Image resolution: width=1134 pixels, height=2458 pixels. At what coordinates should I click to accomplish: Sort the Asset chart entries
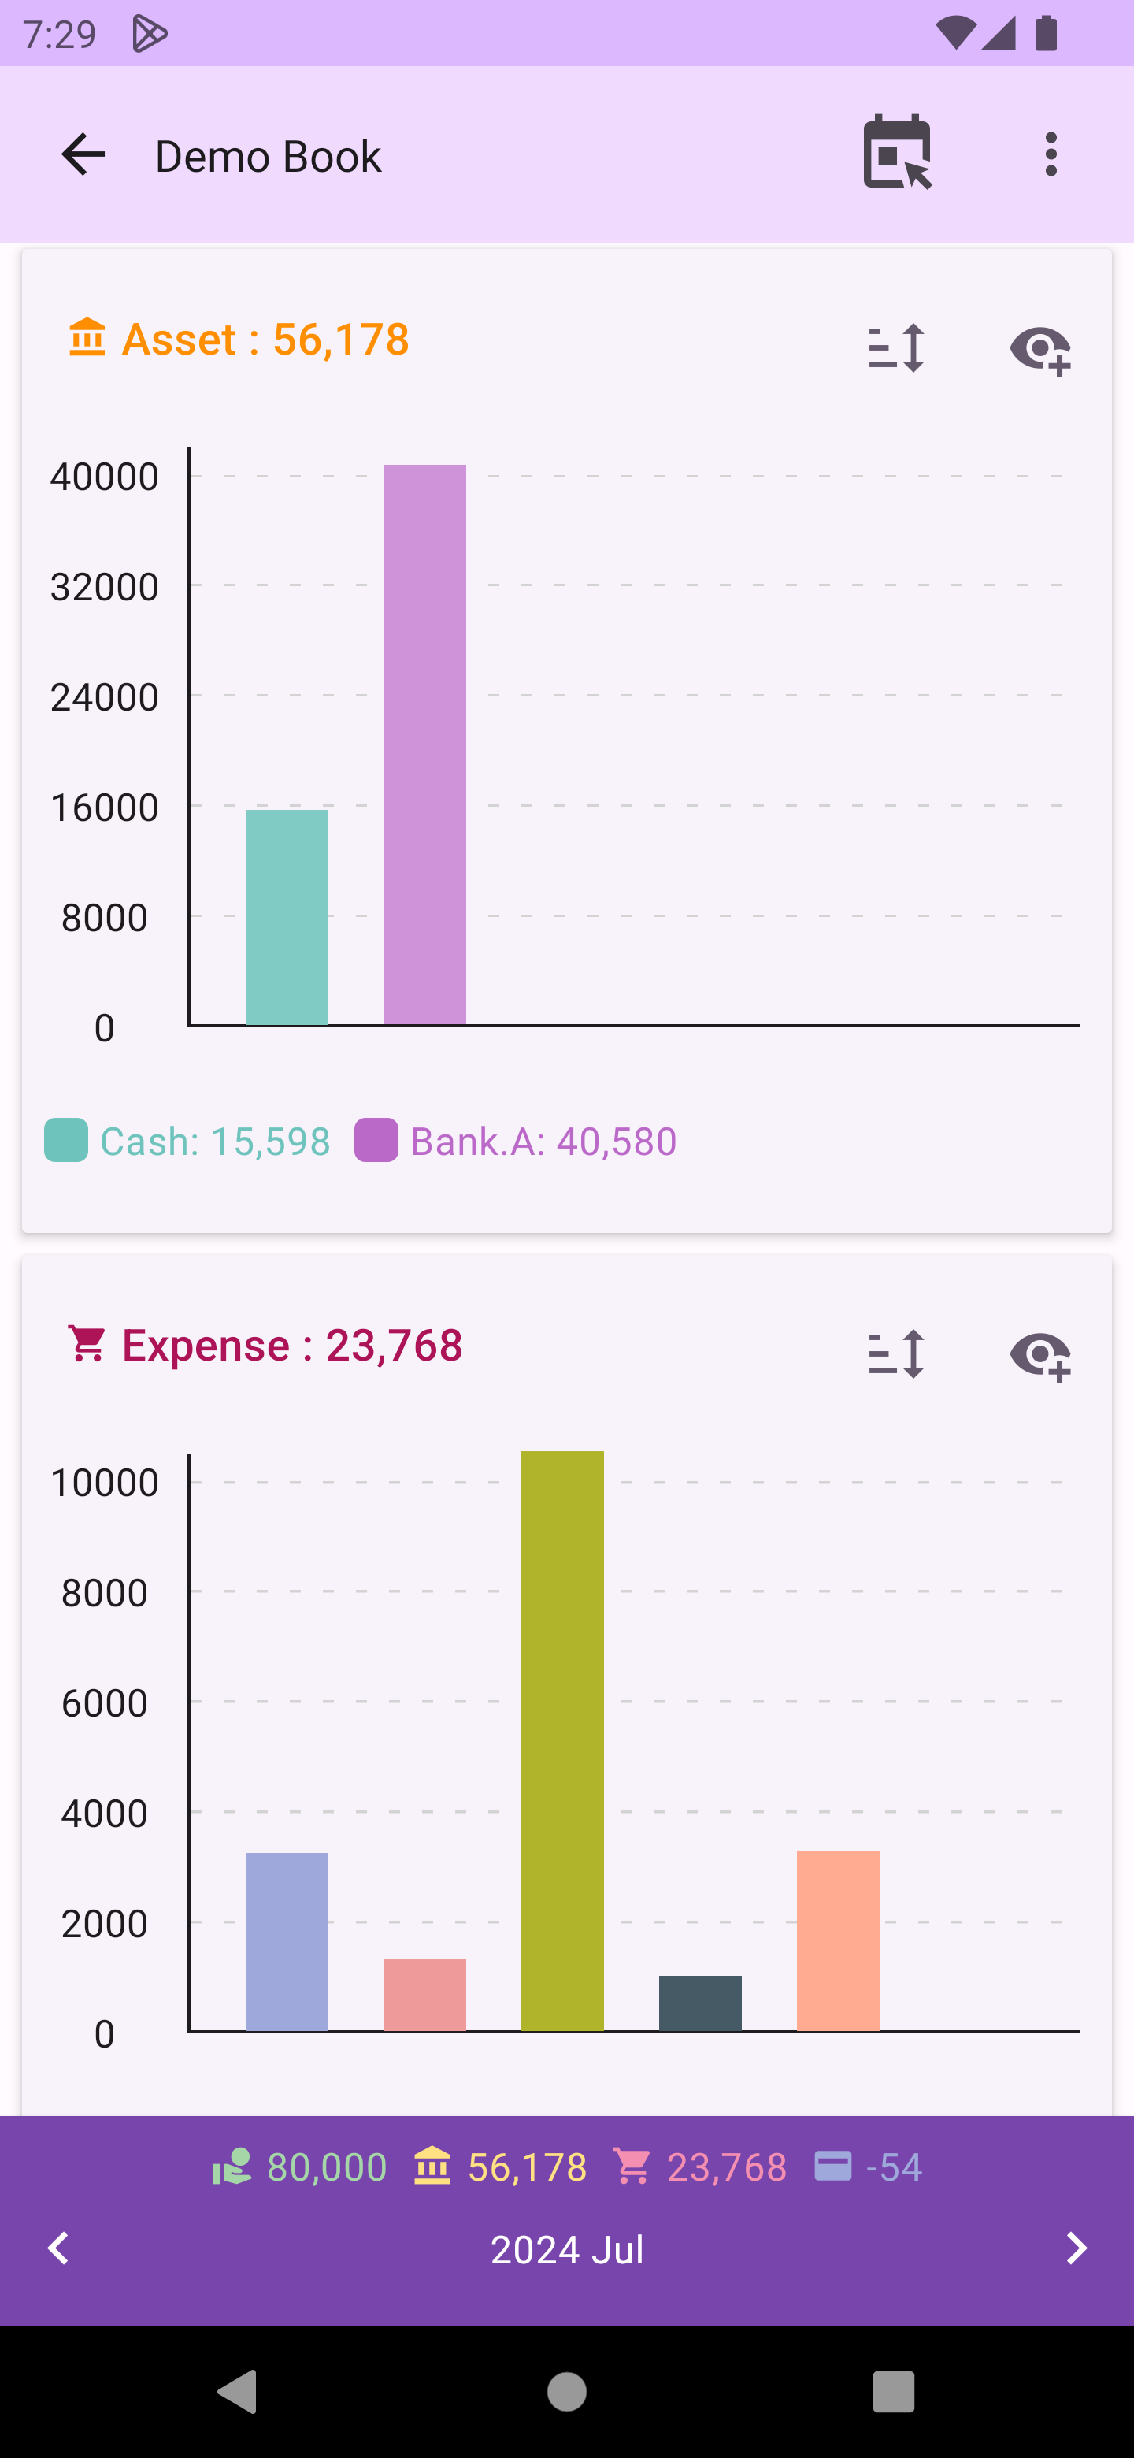tap(895, 348)
